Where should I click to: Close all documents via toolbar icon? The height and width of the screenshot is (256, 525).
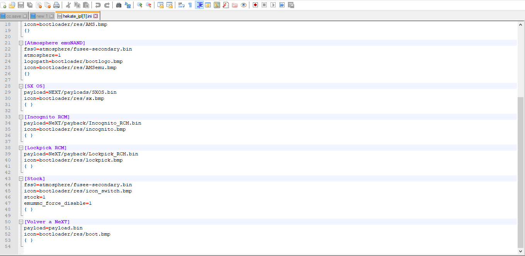click(x=48, y=5)
